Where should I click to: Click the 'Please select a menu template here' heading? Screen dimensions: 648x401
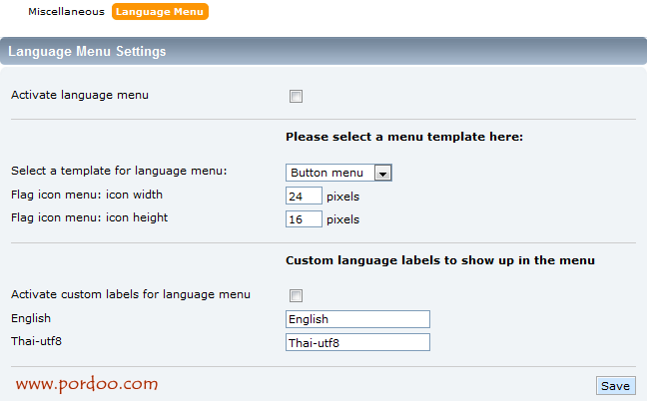[404, 137]
